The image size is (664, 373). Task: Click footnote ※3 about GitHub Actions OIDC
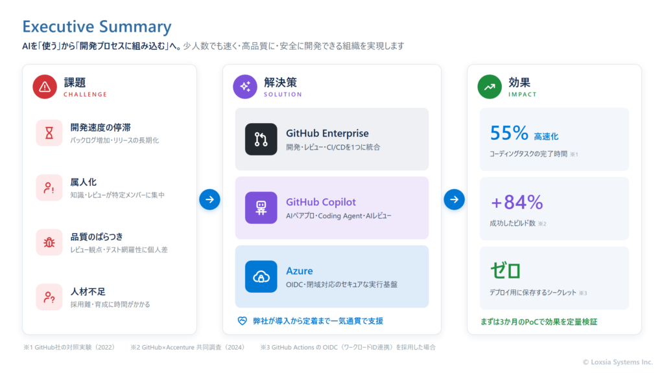click(x=348, y=347)
